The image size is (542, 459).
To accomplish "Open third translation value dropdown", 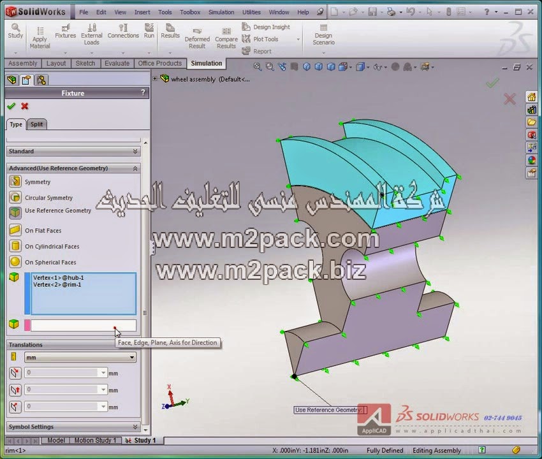I will coord(103,407).
